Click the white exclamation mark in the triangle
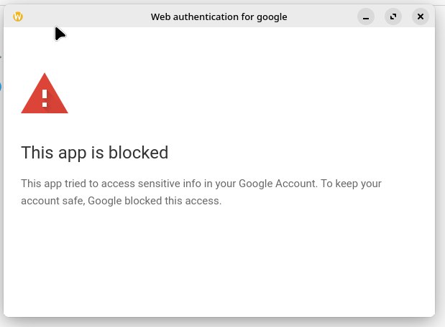This screenshot has height=327, width=445. 45,98
